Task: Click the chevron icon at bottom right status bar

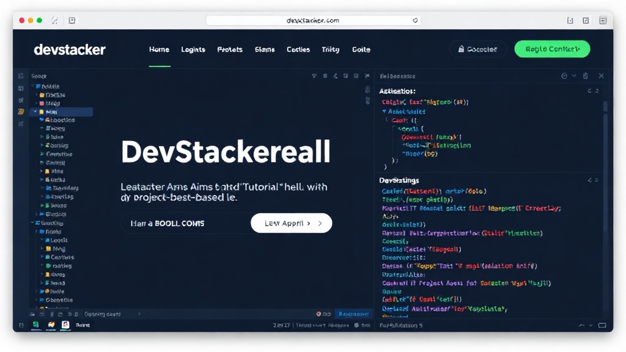Action: [591, 325]
